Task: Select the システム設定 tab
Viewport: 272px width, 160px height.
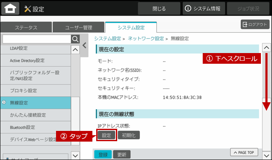Action: point(131,27)
